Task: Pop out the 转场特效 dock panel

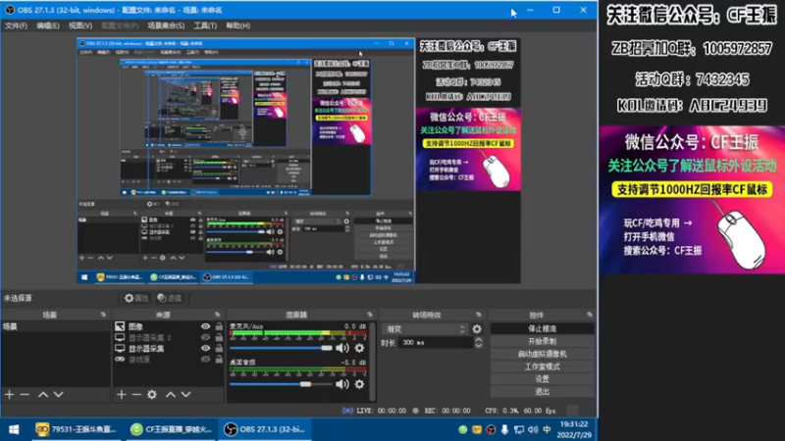Action: [479, 315]
